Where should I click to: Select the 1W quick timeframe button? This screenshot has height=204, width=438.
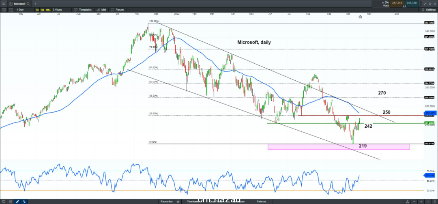pyautogui.click(x=43, y=10)
